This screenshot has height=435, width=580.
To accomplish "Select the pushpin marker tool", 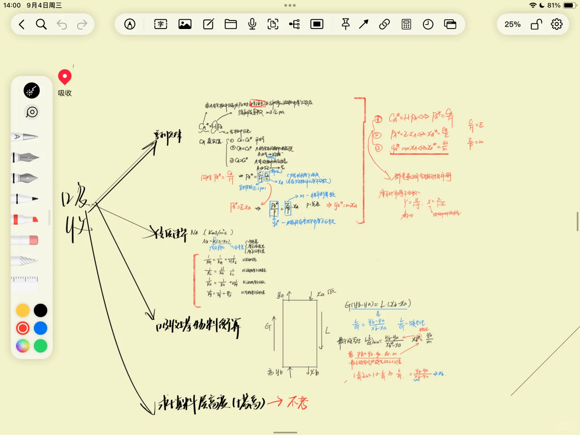I will click(x=346, y=25).
